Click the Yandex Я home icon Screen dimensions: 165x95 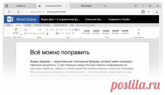[18, 12]
